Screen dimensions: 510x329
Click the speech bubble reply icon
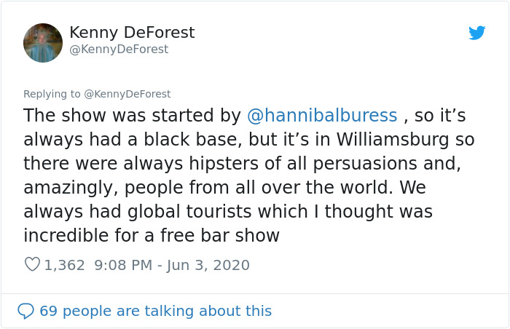[25, 311]
